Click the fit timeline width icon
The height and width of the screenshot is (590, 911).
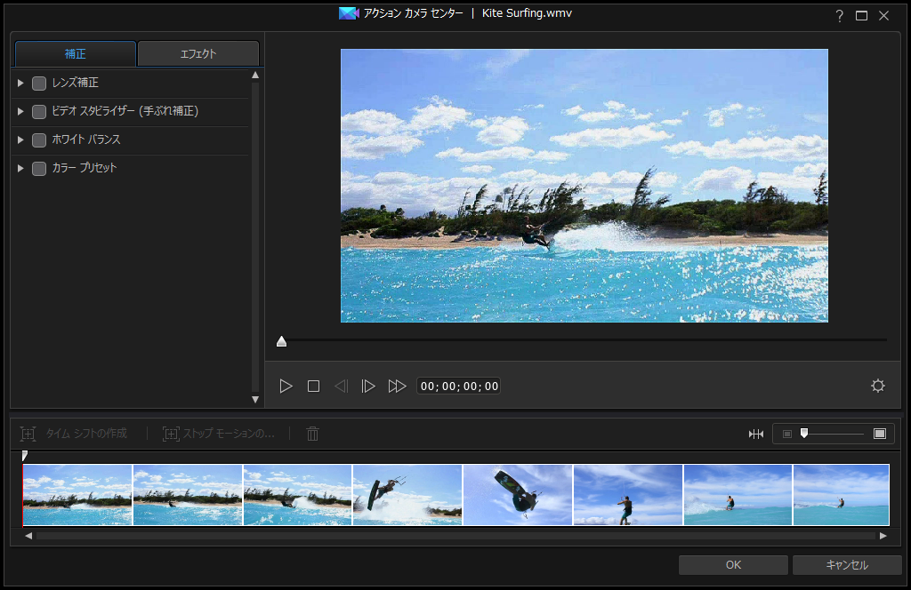click(x=756, y=434)
